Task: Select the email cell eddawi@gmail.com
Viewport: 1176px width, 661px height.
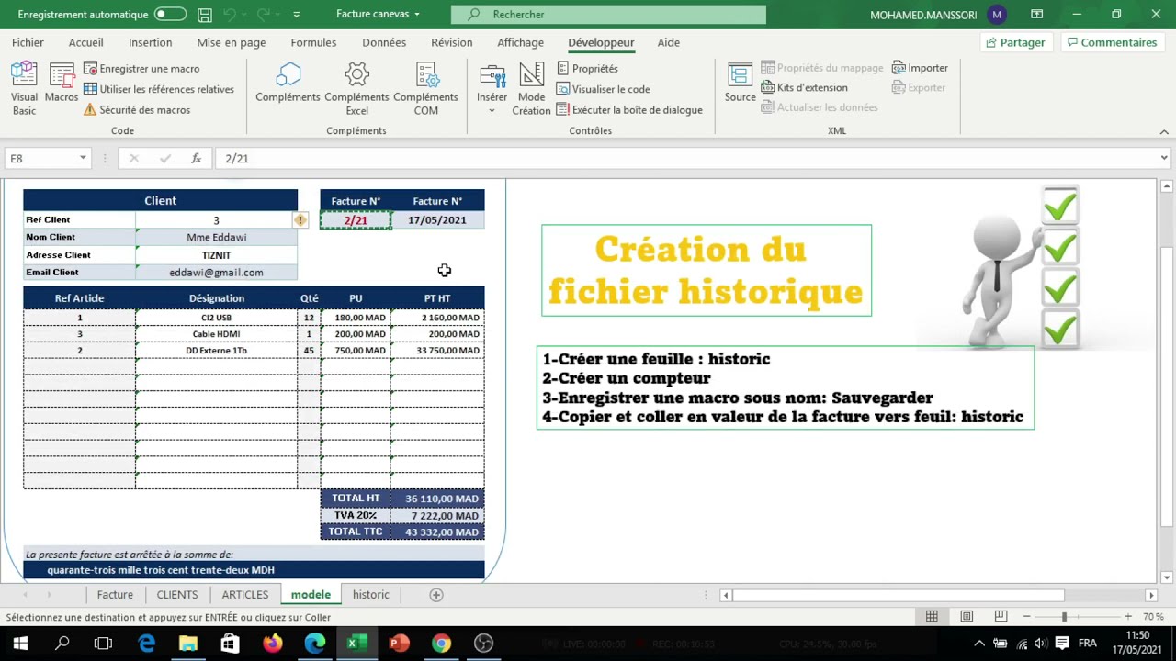Action: click(x=216, y=272)
